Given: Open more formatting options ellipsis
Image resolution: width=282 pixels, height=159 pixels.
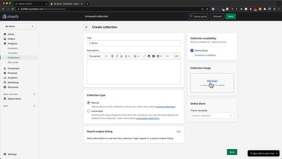Looking at the screenshot, I should point(167,56).
